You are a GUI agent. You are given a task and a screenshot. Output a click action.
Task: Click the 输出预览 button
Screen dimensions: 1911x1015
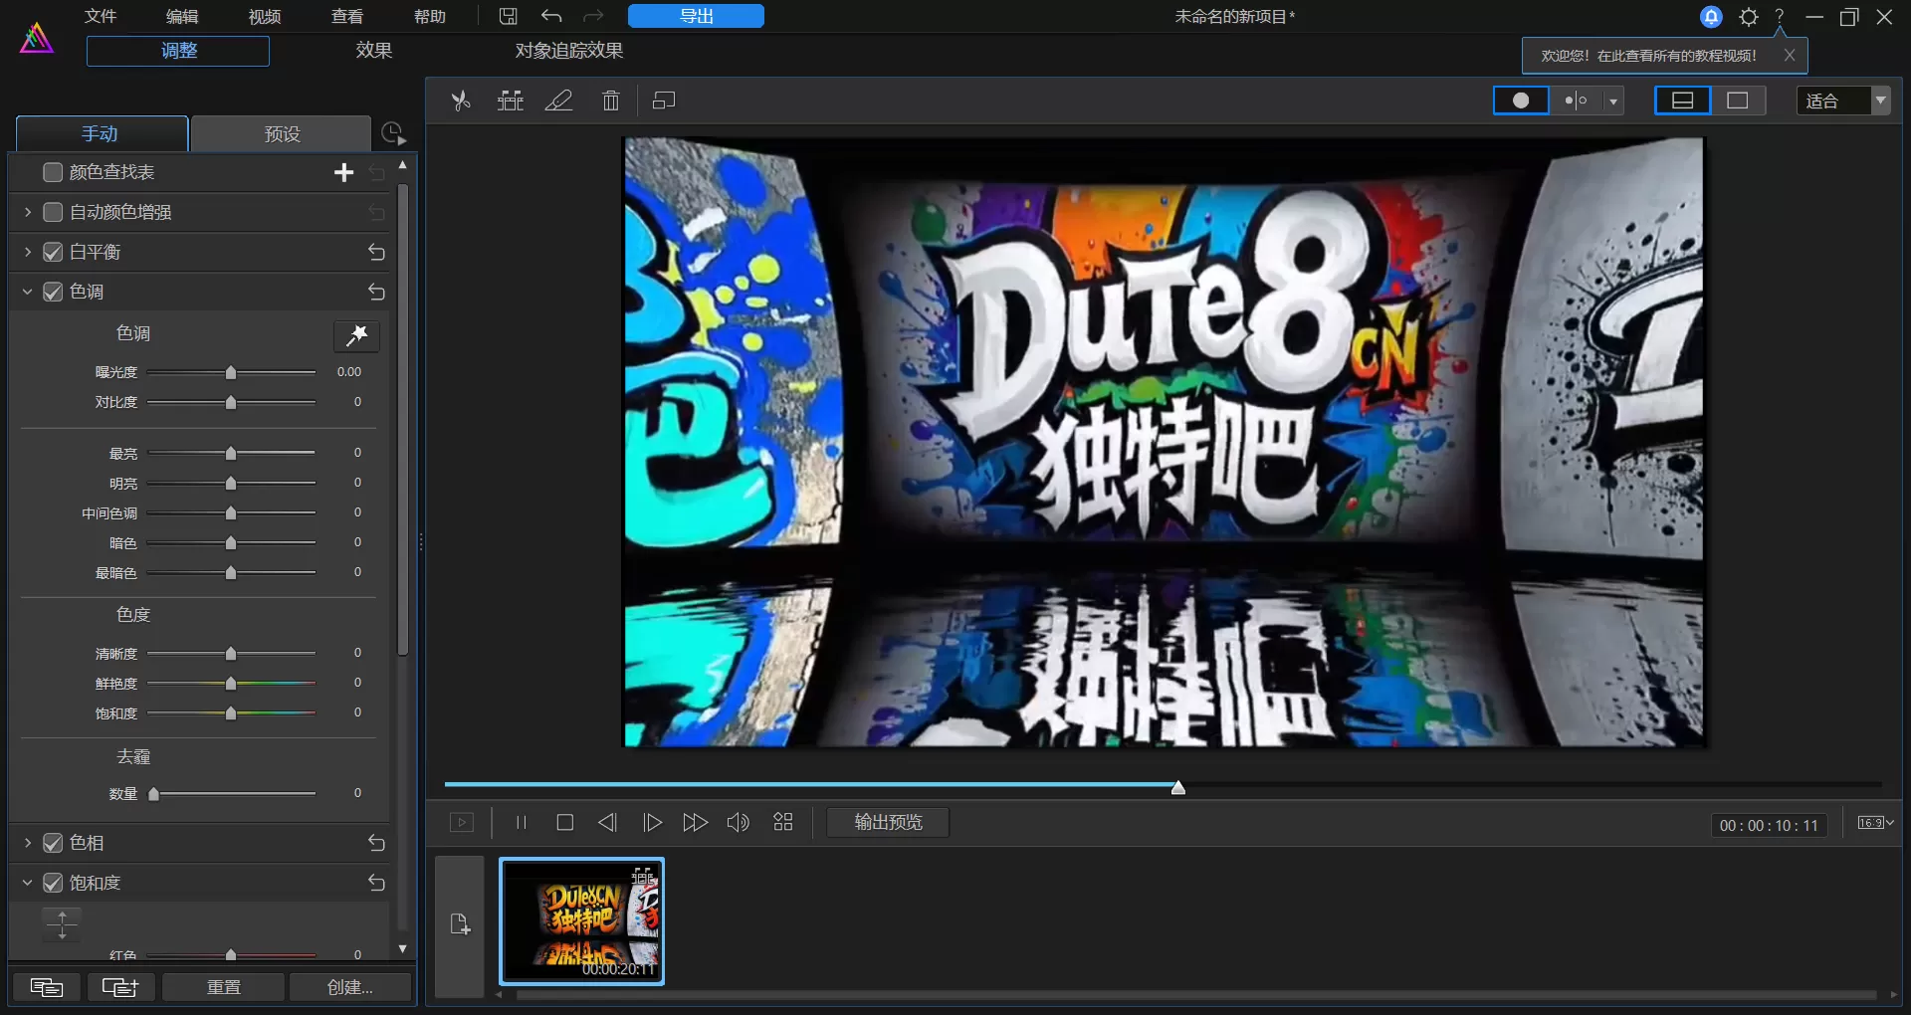pos(887,822)
